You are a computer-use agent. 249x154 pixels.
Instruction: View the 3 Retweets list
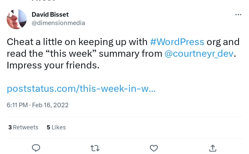[23, 127]
